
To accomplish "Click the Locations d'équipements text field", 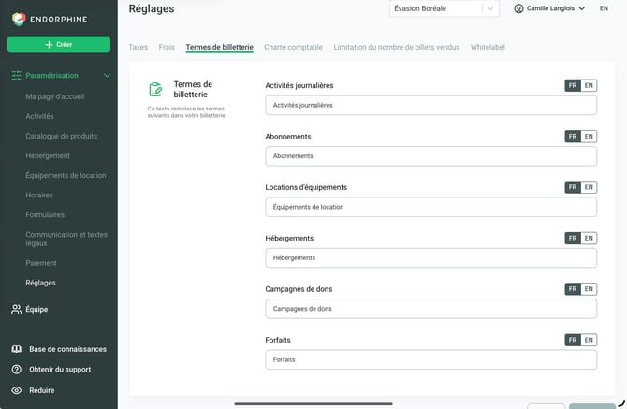I will [x=431, y=207].
